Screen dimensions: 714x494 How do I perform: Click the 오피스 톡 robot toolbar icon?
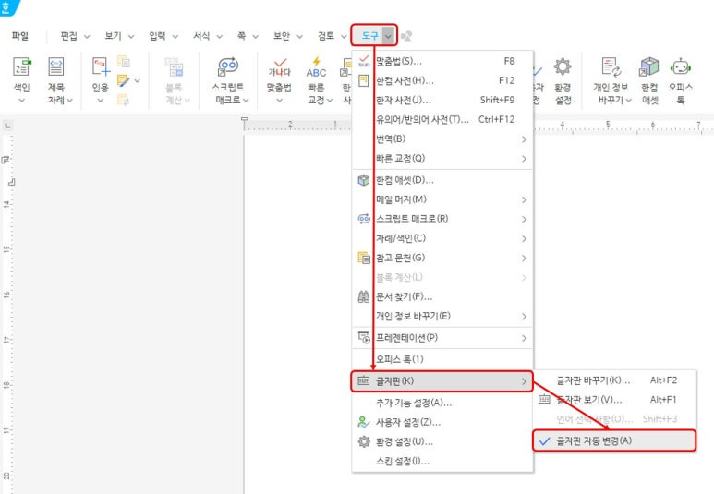(x=681, y=66)
